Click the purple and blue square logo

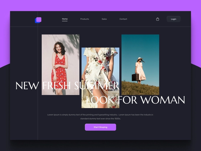(x=38, y=20)
